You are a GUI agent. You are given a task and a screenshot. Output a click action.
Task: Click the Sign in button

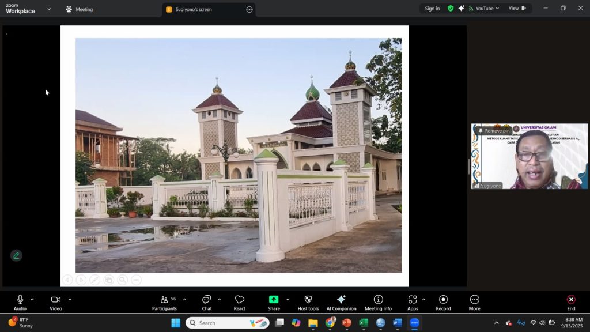pyautogui.click(x=432, y=9)
